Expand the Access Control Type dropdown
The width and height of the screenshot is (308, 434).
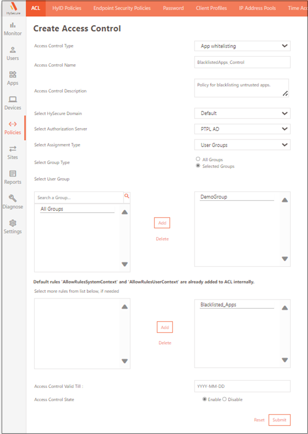[242, 46]
